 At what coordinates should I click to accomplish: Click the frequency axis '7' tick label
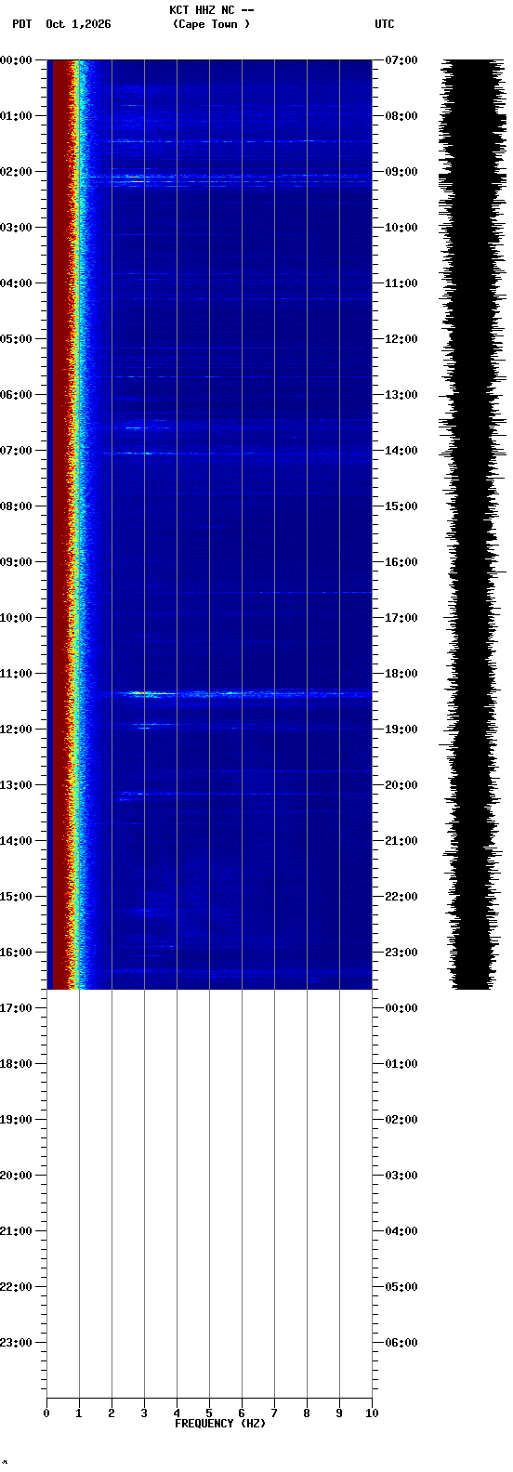click(274, 1413)
